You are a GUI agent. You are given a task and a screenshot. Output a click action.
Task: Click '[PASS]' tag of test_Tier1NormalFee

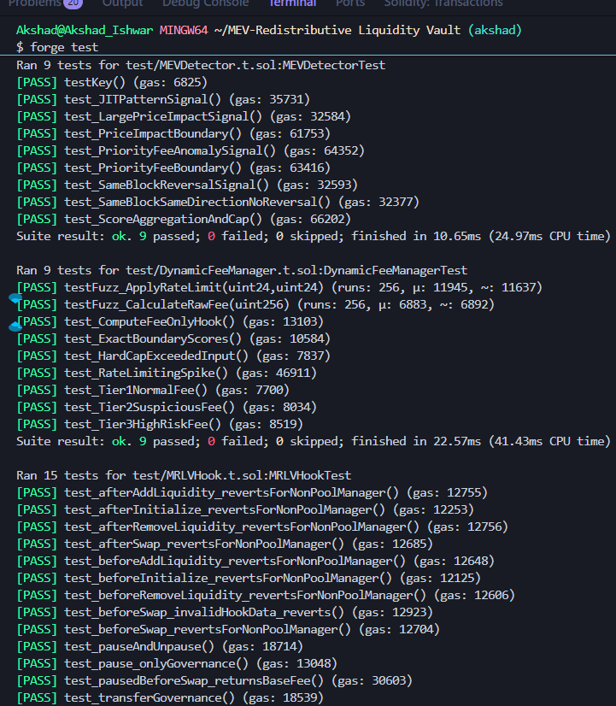(x=37, y=391)
